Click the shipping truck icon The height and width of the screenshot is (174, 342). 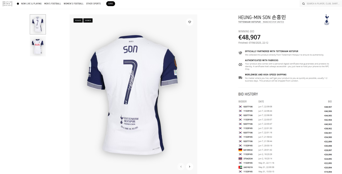tap(240, 78)
